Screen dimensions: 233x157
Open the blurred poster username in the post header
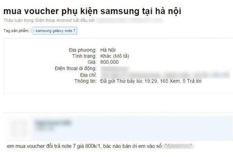(53, 123)
